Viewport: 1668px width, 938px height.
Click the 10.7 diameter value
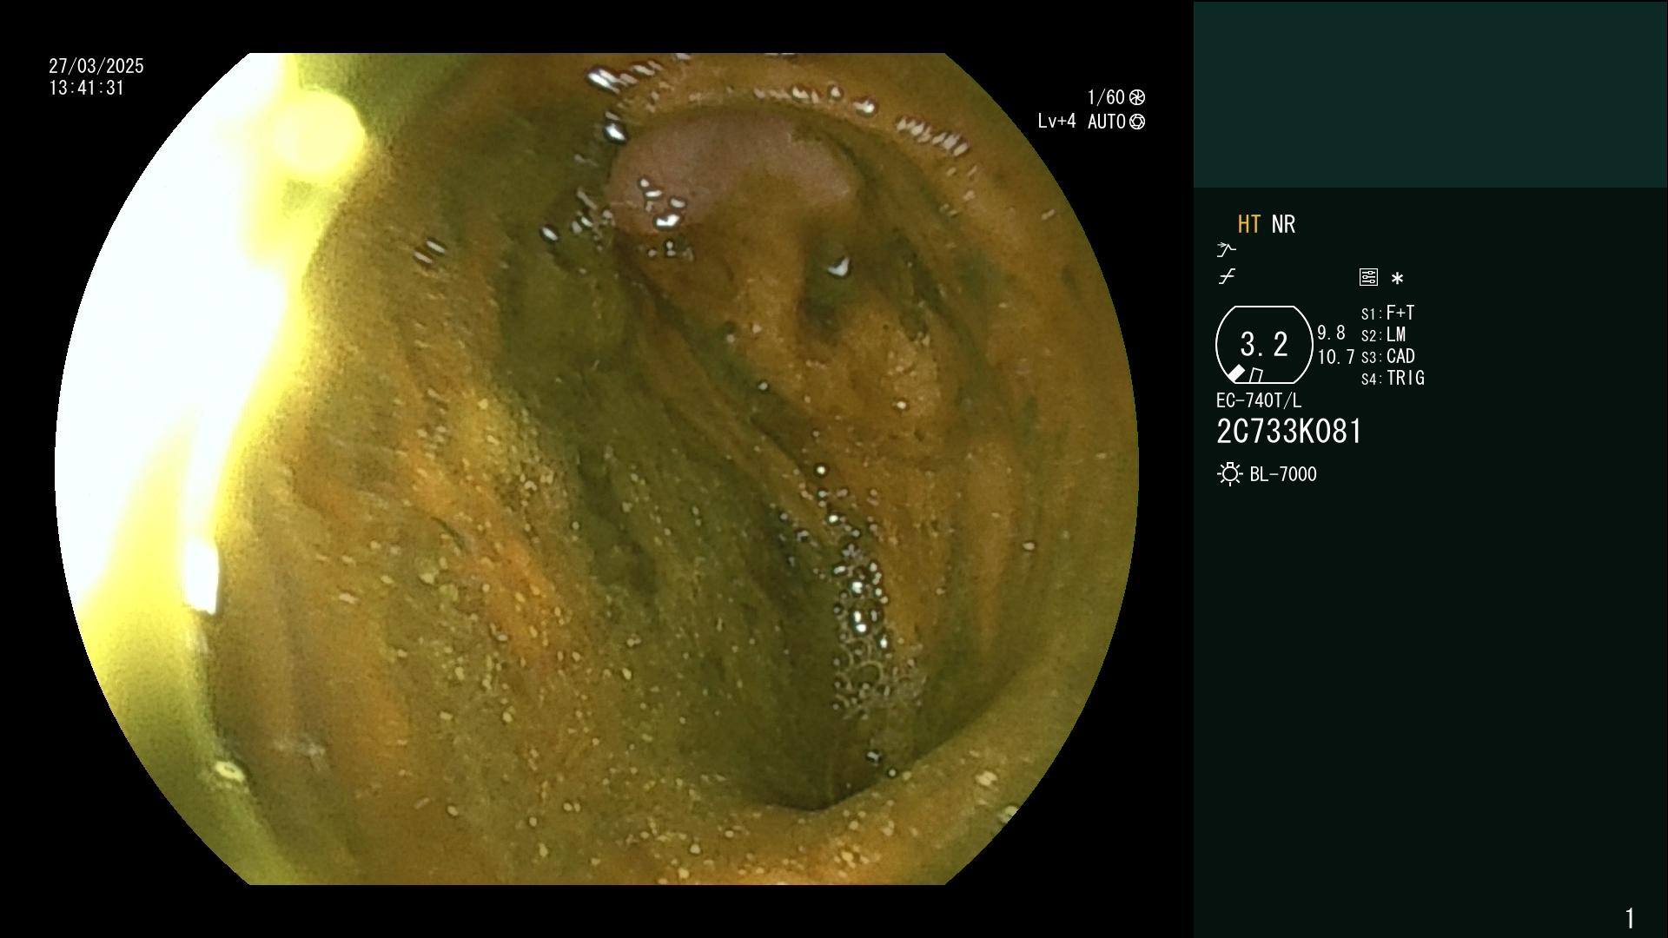click(x=1336, y=357)
